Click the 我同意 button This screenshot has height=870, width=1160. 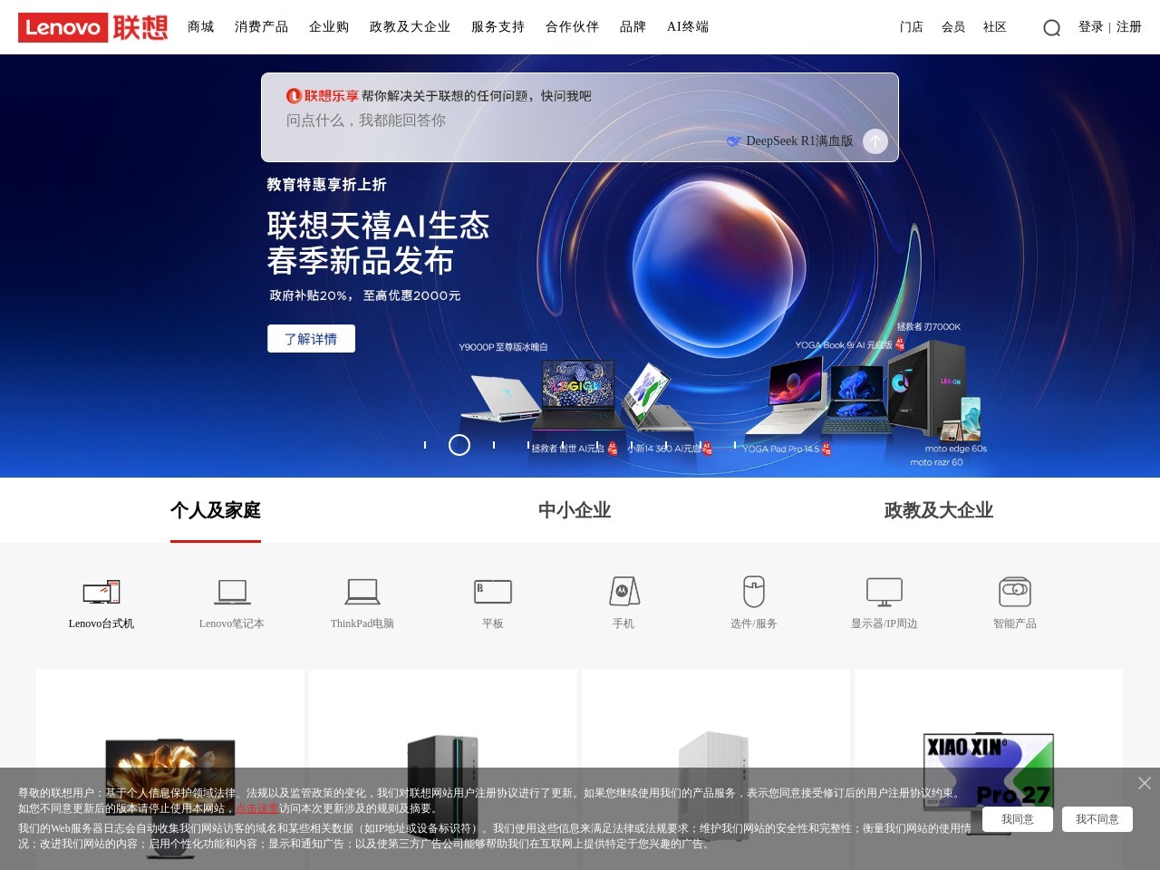click(x=1018, y=819)
